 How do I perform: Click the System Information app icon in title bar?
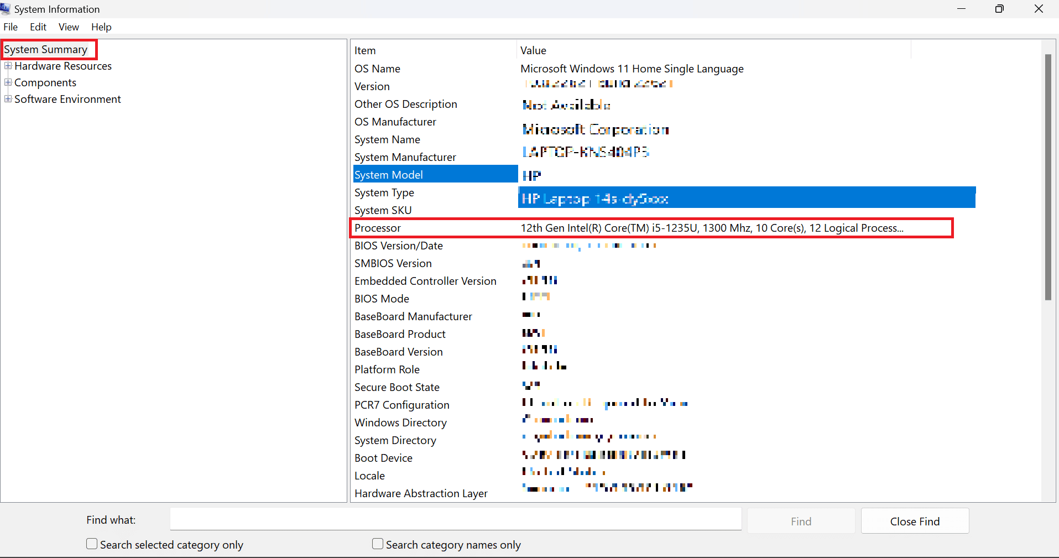coord(5,8)
